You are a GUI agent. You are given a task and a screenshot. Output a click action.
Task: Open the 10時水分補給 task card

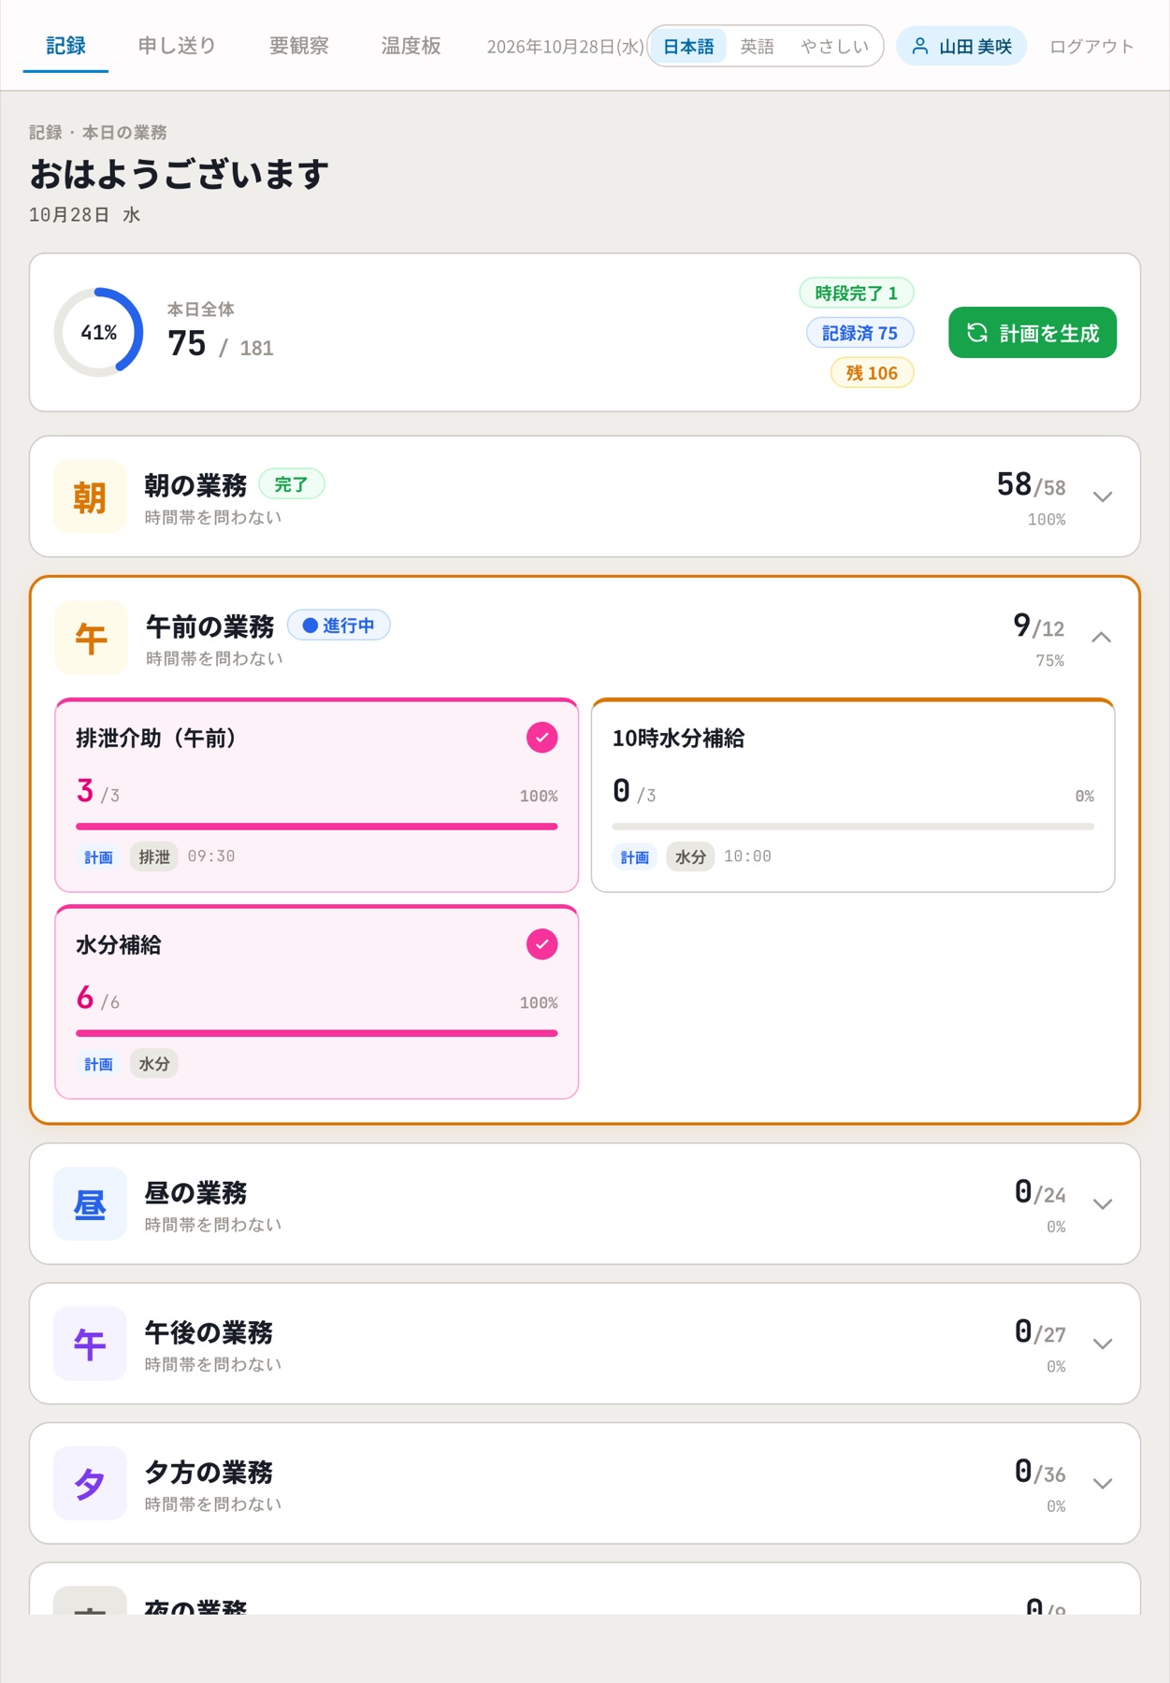click(853, 796)
